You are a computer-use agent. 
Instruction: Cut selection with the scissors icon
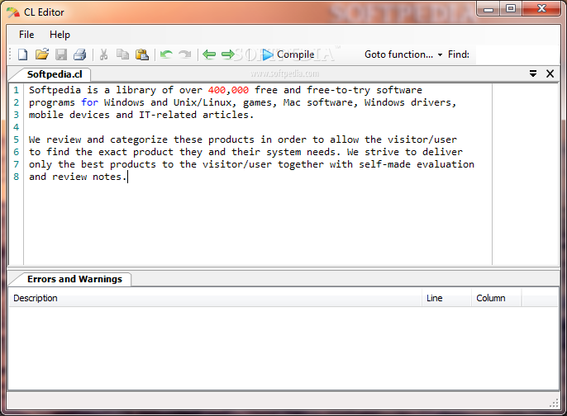[104, 54]
